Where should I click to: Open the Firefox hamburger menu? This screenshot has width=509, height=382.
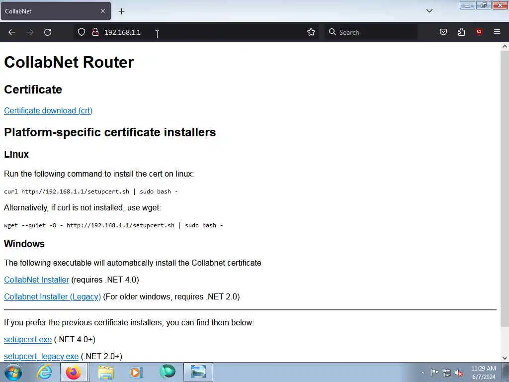click(497, 32)
